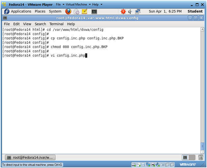
Task: Open the terminal Help menu
Action: pyautogui.click(x=71, y=24)
